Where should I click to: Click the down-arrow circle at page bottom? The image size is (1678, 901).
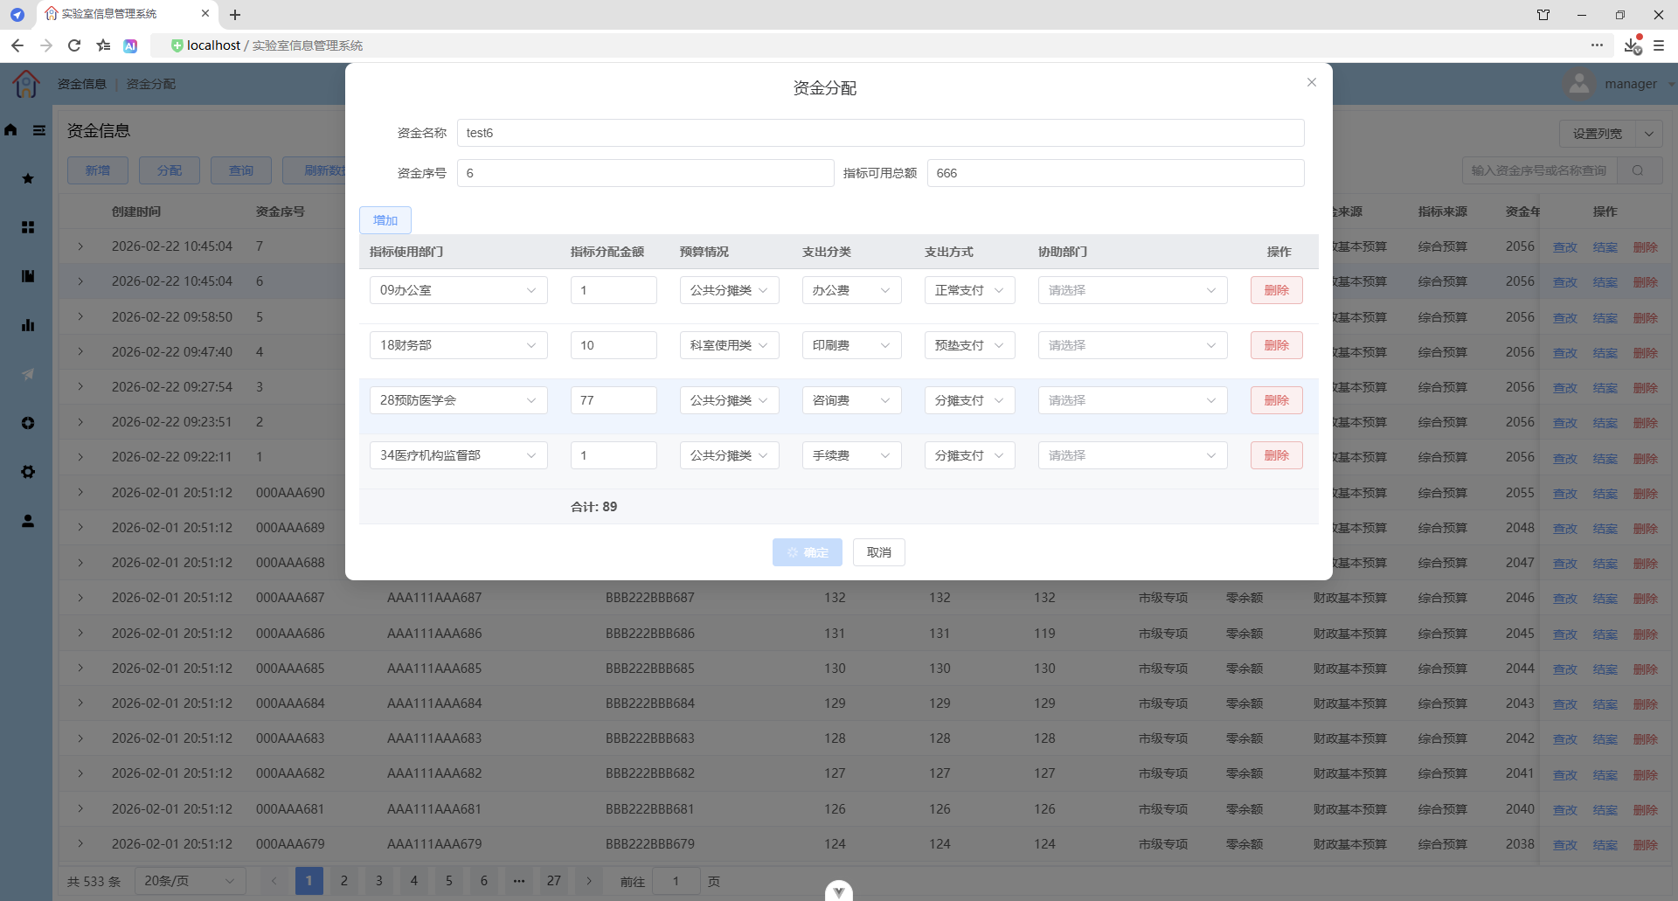pyautogui.click(x=839, y=891)
